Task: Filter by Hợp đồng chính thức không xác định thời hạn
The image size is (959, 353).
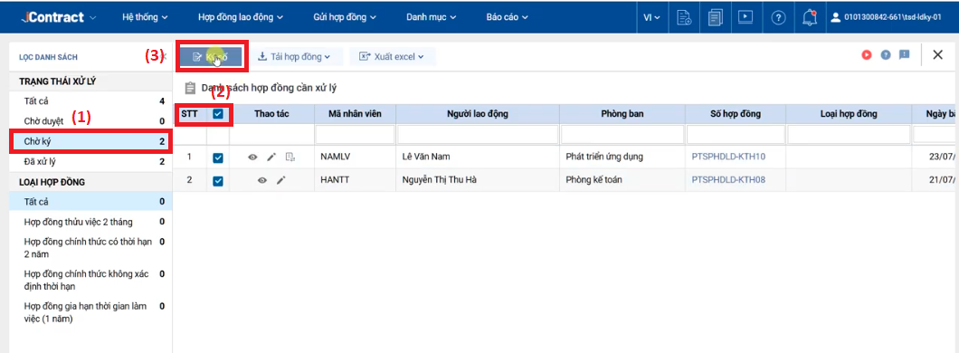Action: (90, 281)
